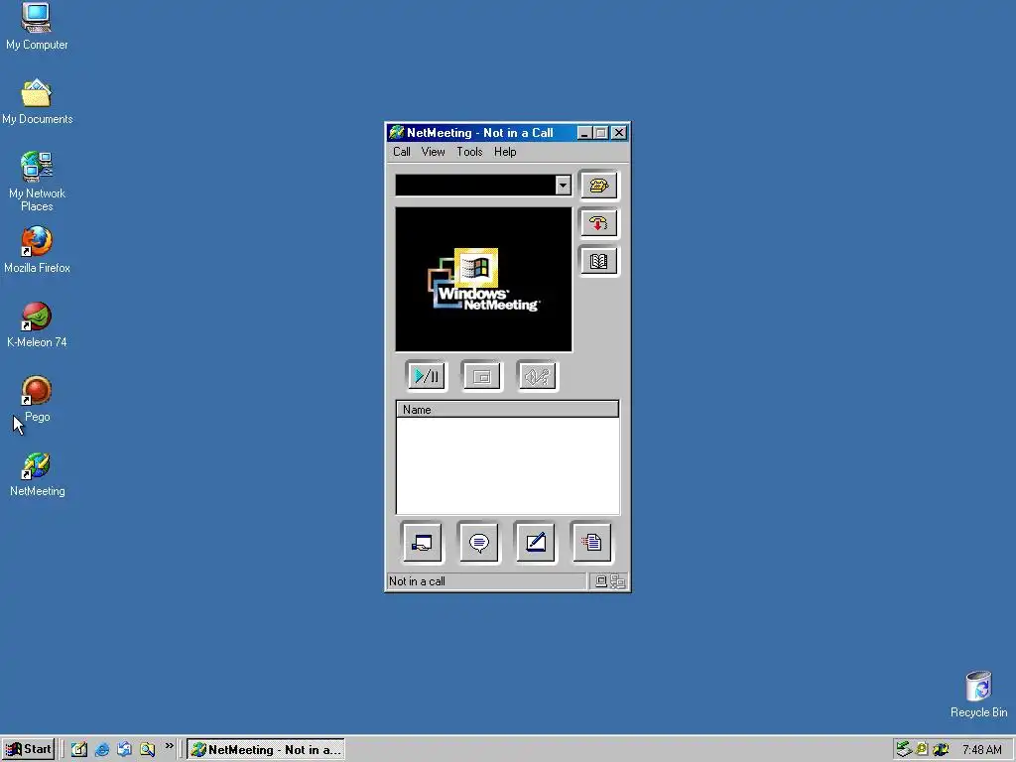Toggle the Picture-in-Picture button

tap(481, 376)
